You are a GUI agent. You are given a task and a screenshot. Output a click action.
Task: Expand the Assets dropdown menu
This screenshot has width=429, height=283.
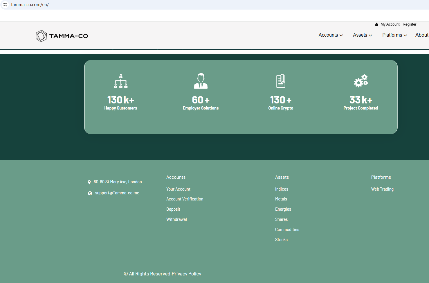(x=362, y=35)
